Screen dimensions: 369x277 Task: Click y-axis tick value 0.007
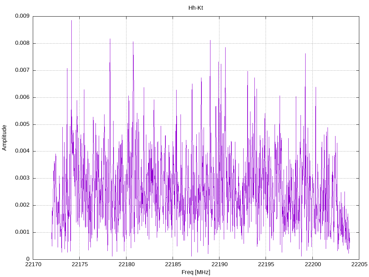22,70
